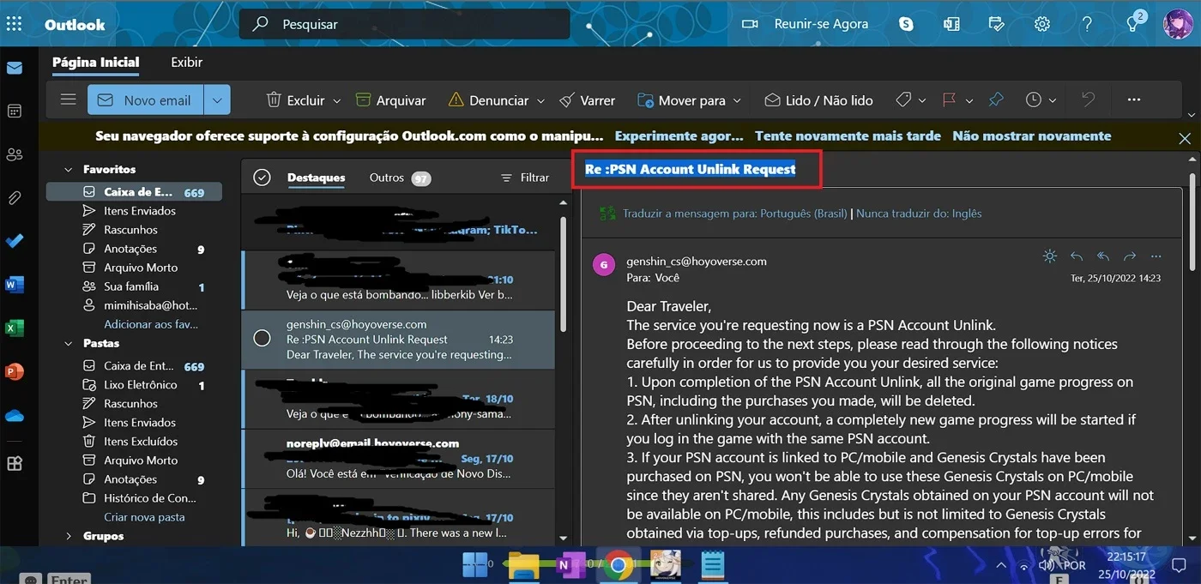The width and height of the screenshot is (1201, 584).
Task: Open the Calendar module in the left rail
Action: point(15,111)
